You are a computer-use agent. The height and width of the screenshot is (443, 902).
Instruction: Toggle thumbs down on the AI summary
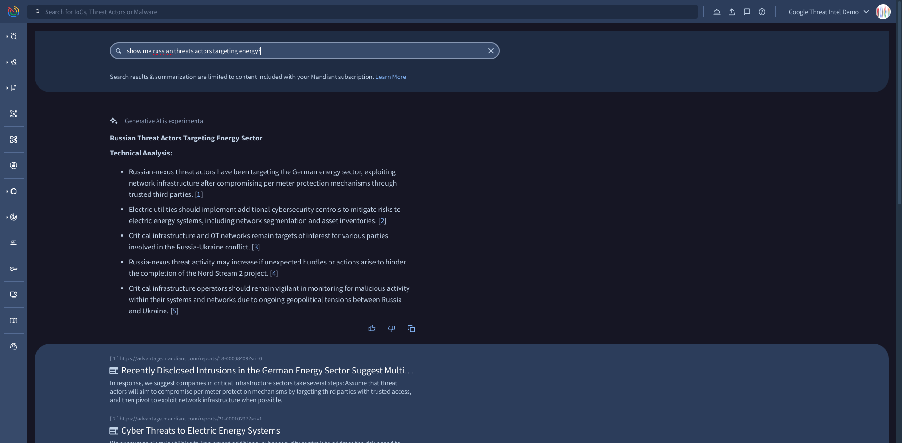(392, 328)
